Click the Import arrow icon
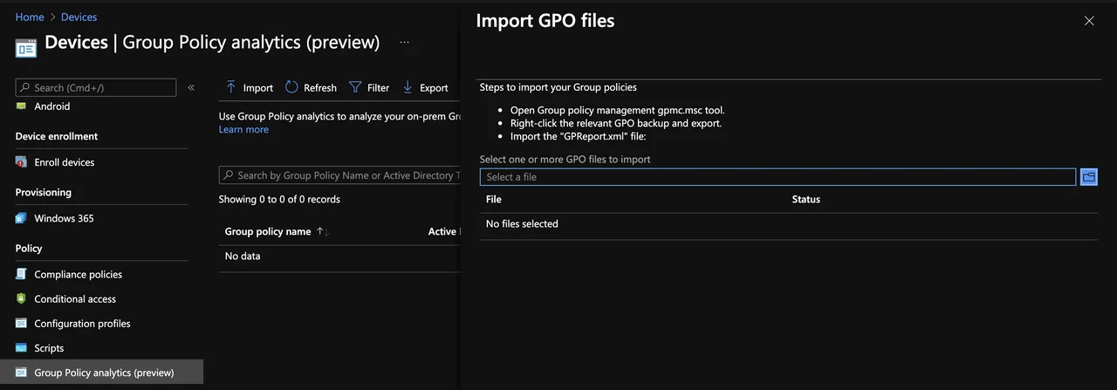Image resolution: width=1117 pixels, height=390 pixels. (231, 87)
